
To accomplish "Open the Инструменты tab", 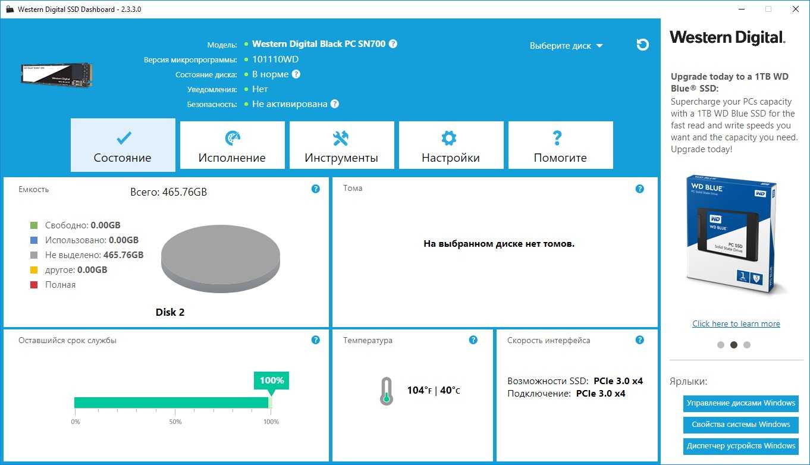I will point(341,146).
